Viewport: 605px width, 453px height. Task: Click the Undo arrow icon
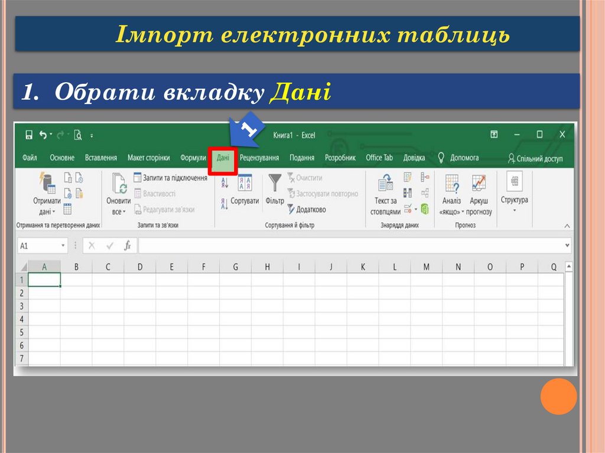(x=43, y=135)
